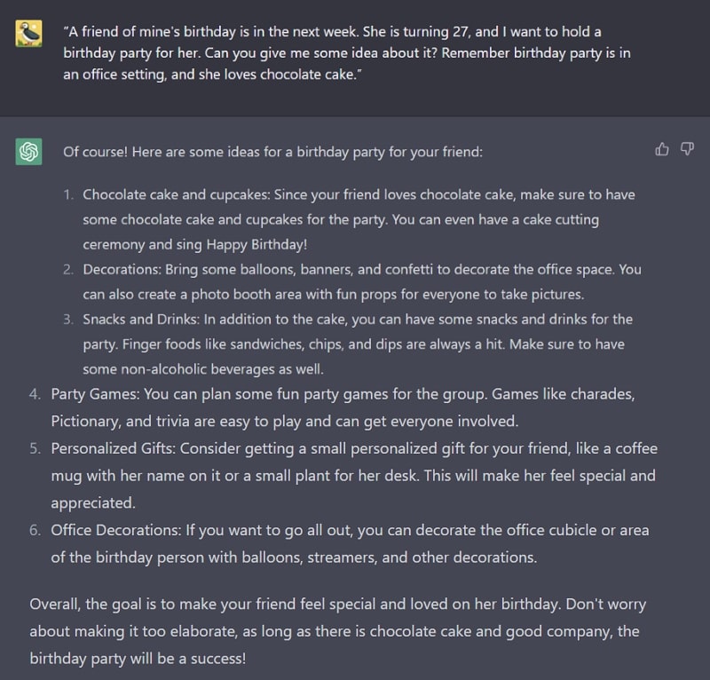
Task: Click the user's bird avatar
Action: [x=28, y=33]
